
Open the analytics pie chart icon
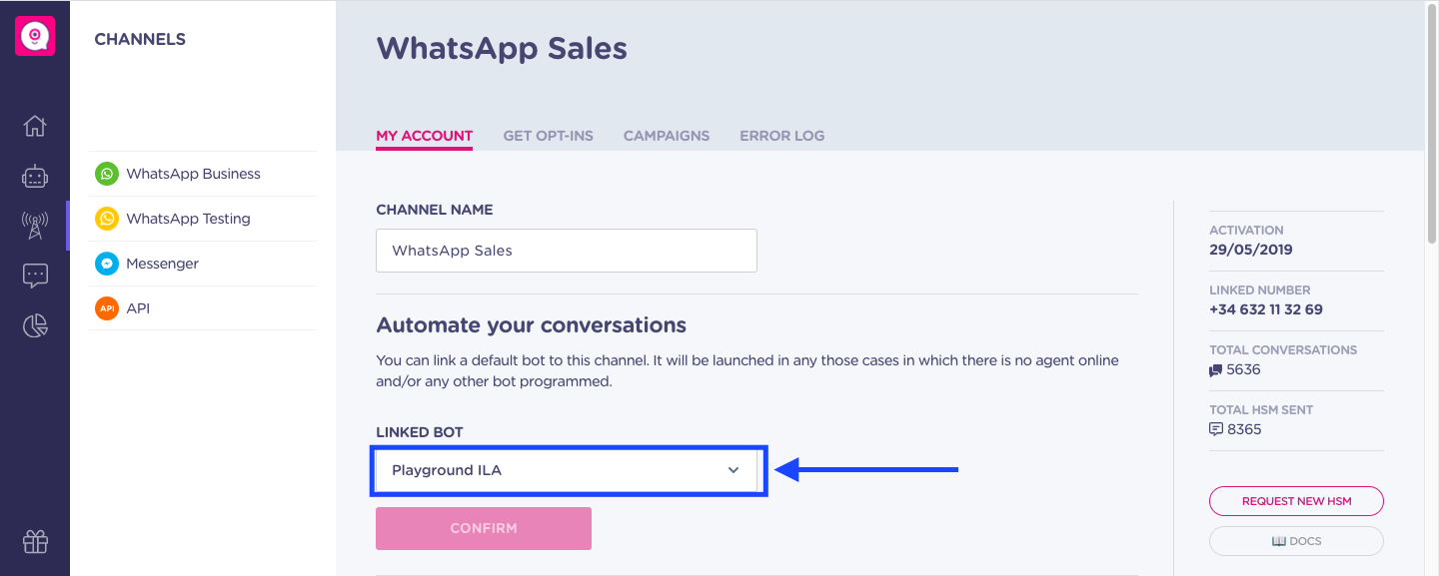pos(35,325)
